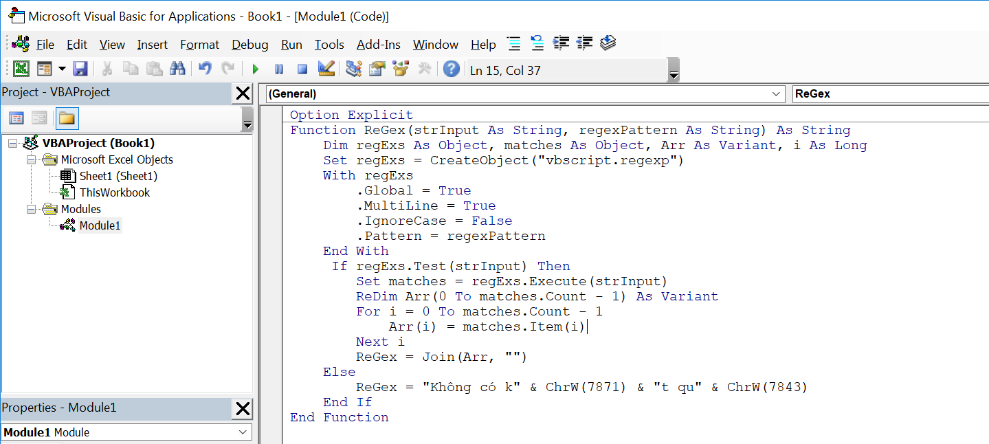The image size is (989, 444).
Task: Run the Sub with the green Run button
Action: 255,68
